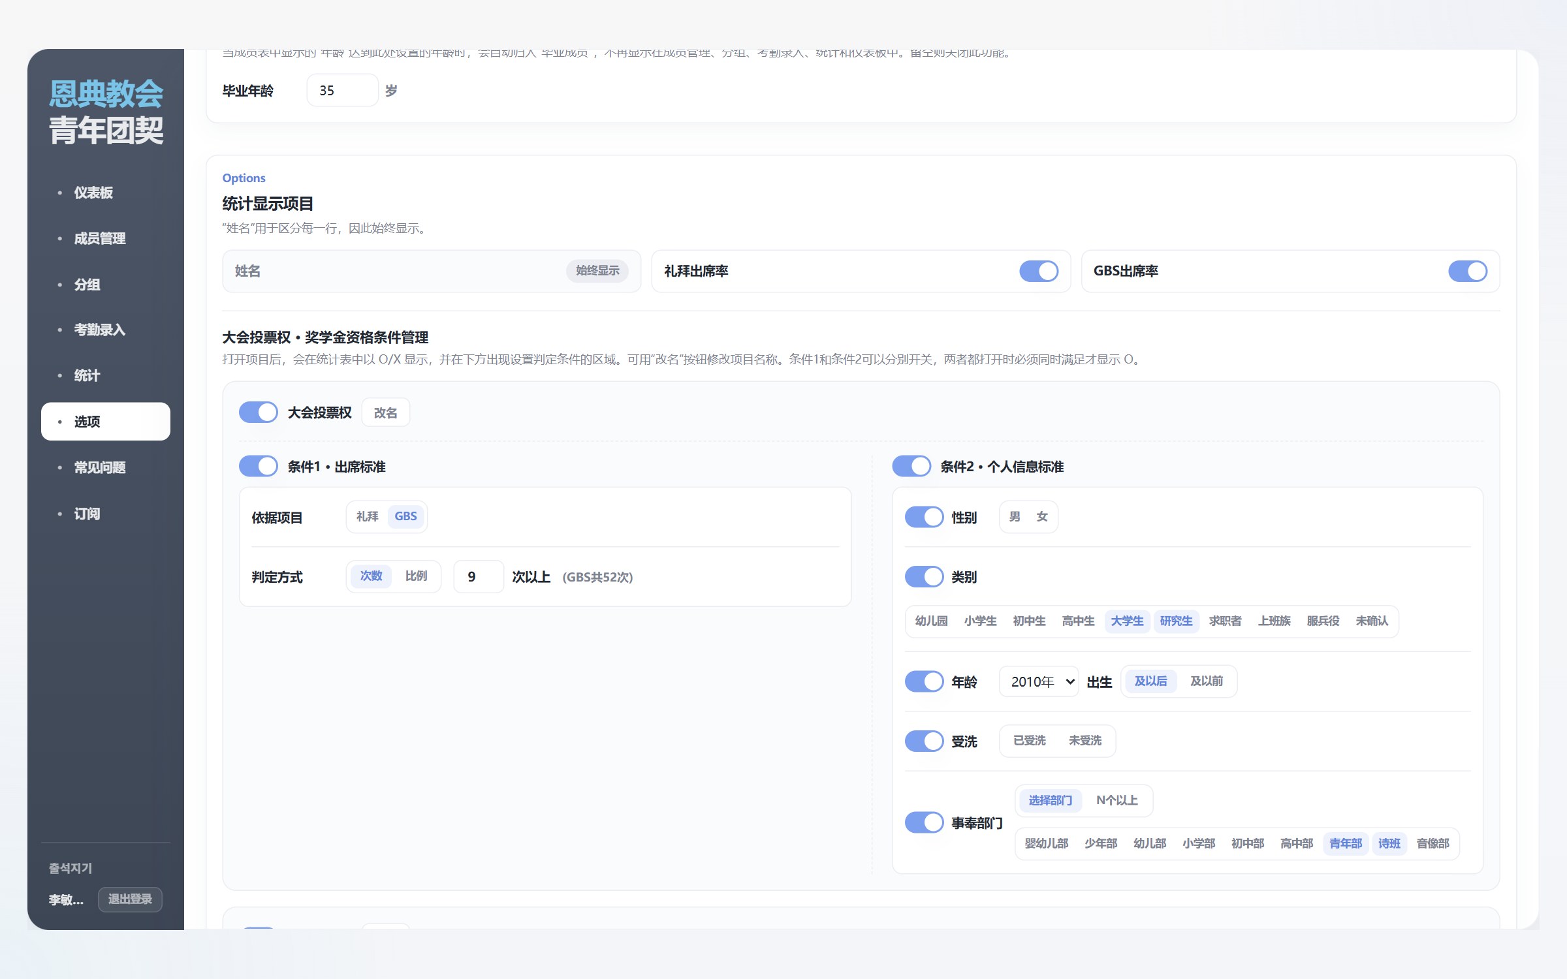Select 未受洗 option
Screen dimensions: 1567x979
coord(1084,740)
